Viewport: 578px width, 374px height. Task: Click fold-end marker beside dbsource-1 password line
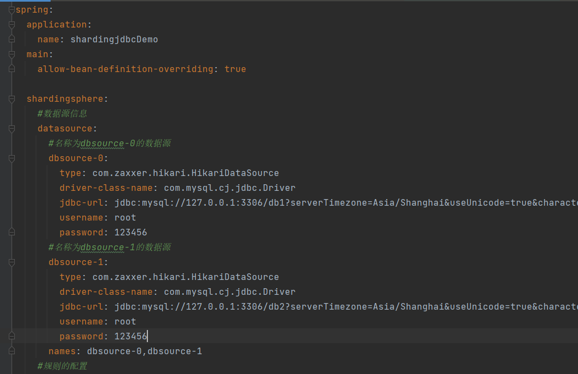pos(12,337)
